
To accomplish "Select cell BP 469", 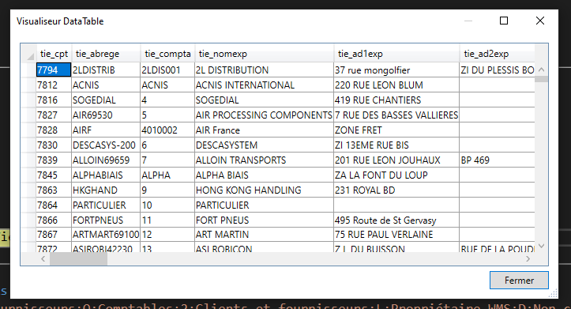I will click(497, 160).
